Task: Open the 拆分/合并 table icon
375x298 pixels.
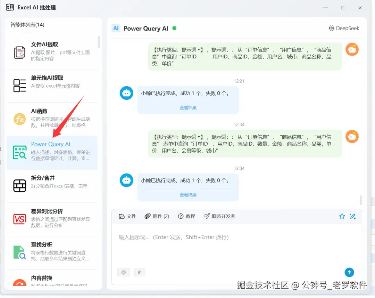Action: pos(19,186)
